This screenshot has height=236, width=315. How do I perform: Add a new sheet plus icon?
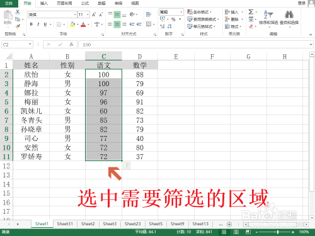(229, 224)
